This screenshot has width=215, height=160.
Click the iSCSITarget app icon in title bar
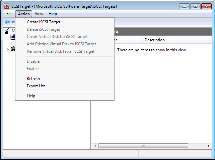pos(6,6)
